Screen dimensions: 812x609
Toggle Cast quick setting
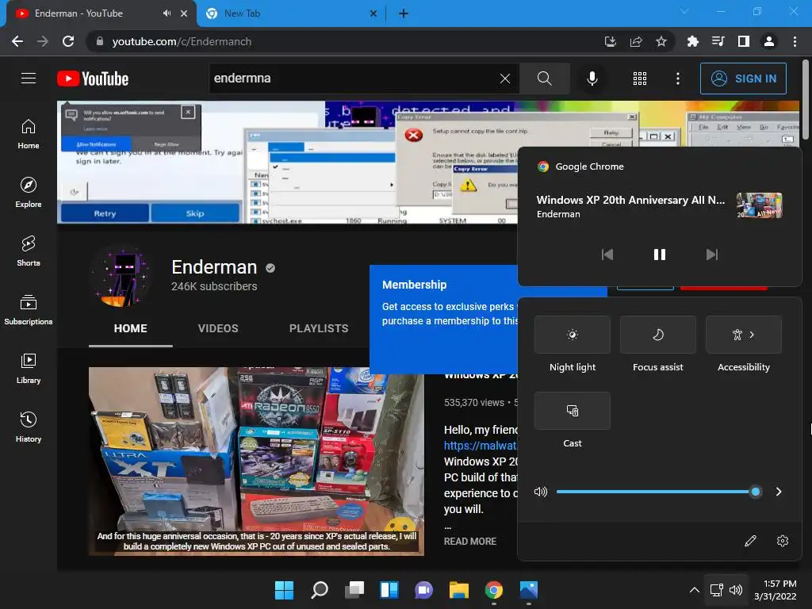pos(573,411)
